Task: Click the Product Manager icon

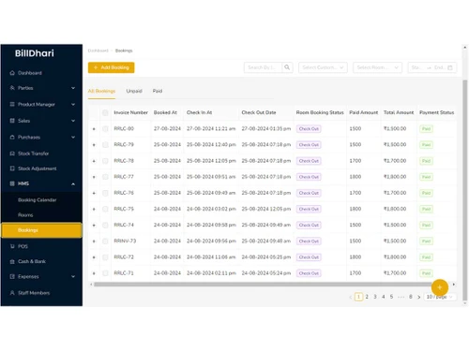Action: [x=12, y=104]
